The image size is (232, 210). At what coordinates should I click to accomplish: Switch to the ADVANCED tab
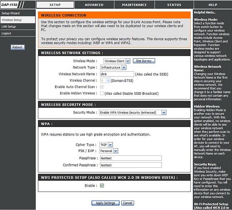pyautogui.click(x=94, y=5)
